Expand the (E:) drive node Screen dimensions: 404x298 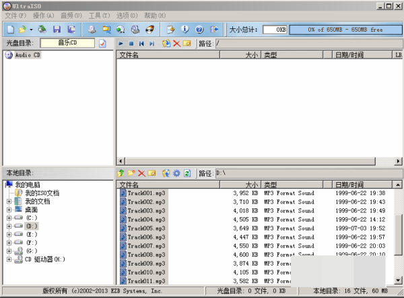tap(9, 235)
